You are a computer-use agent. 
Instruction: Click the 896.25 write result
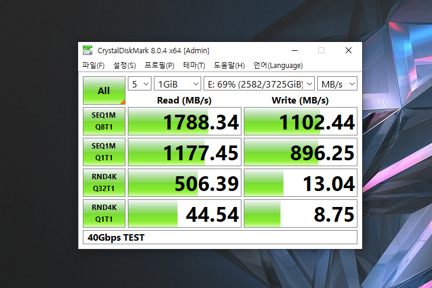click(301, 152)
